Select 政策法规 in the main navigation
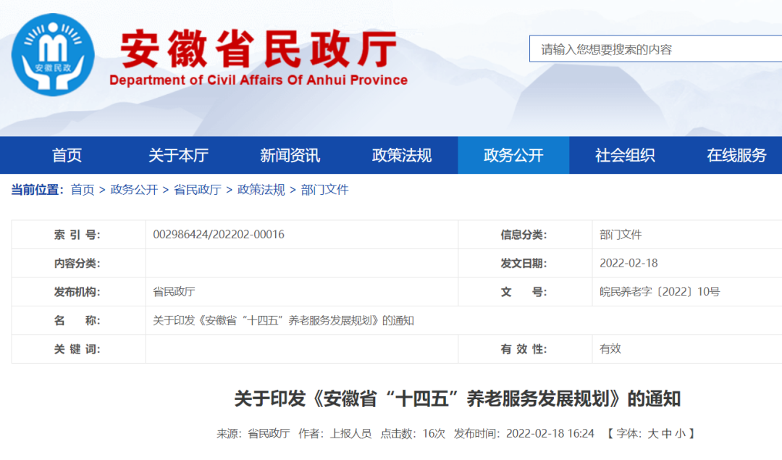 point(401,155)
